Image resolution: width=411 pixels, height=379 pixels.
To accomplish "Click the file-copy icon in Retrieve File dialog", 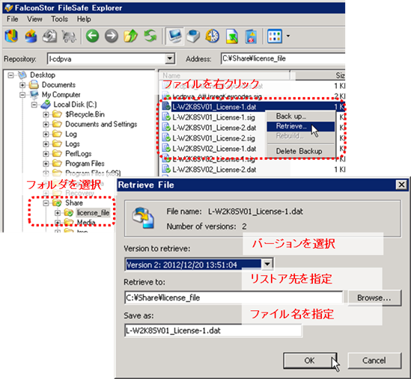I will point(143,218).
